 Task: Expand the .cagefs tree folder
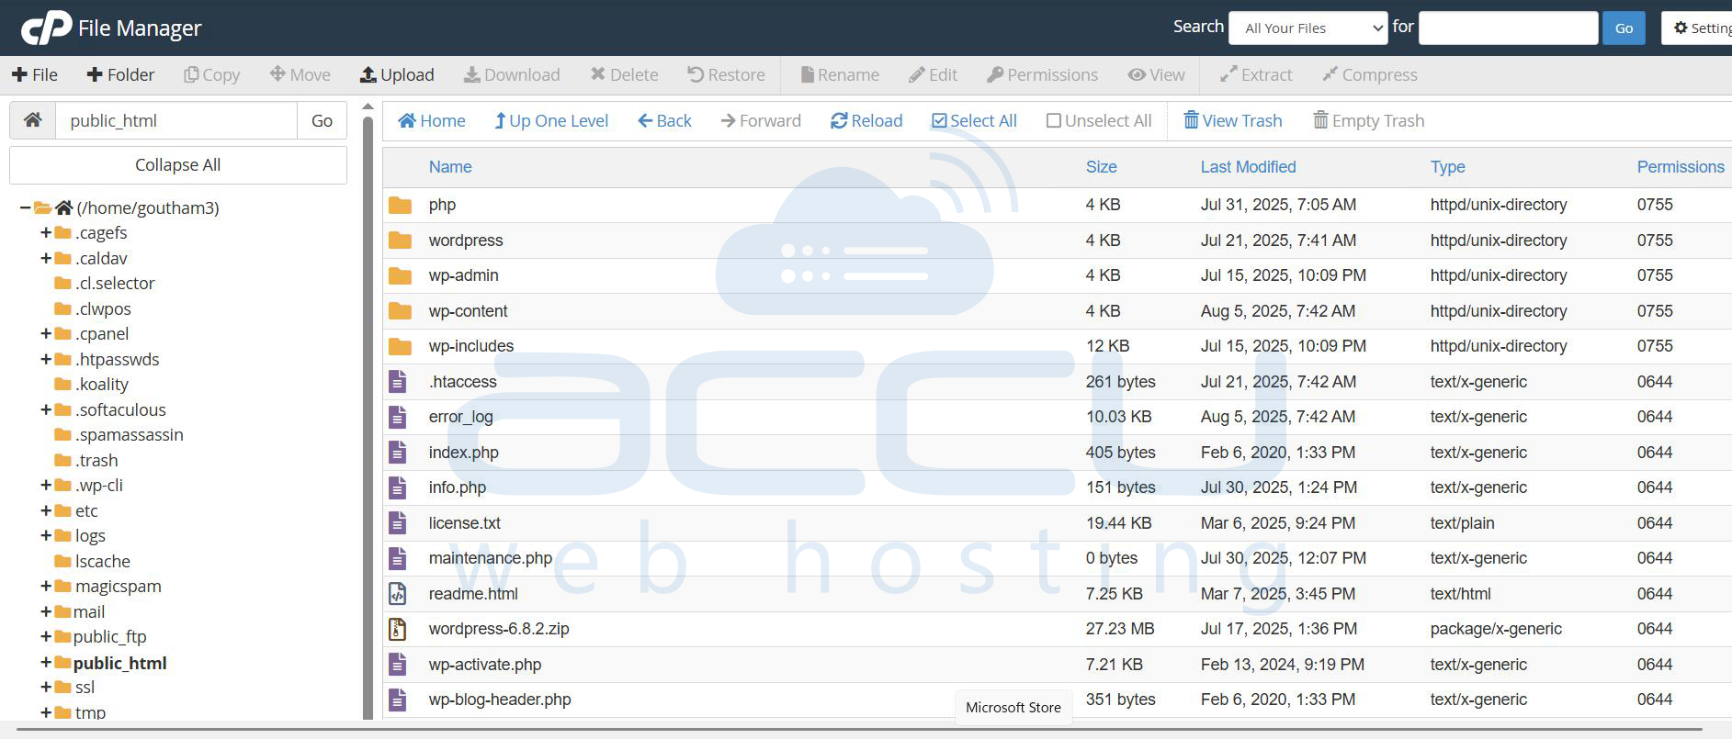tap(45, 233)
